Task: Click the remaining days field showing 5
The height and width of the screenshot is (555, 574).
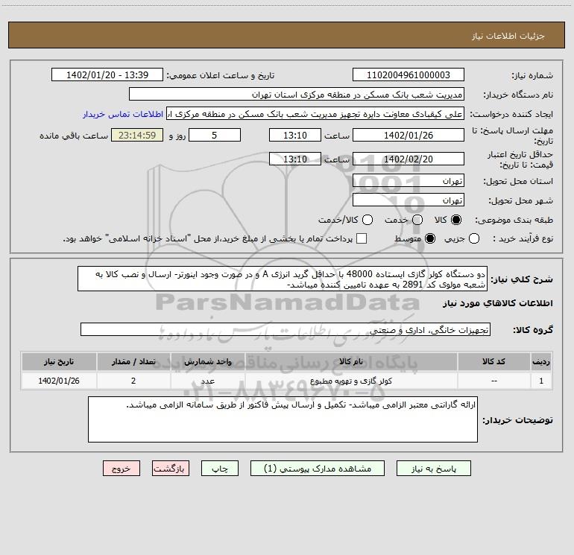Action: point(215,136)
